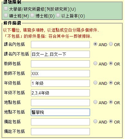
Task: Click the 年級不包括 field with 2,3,4年級
Action: (x=60, y=93)
